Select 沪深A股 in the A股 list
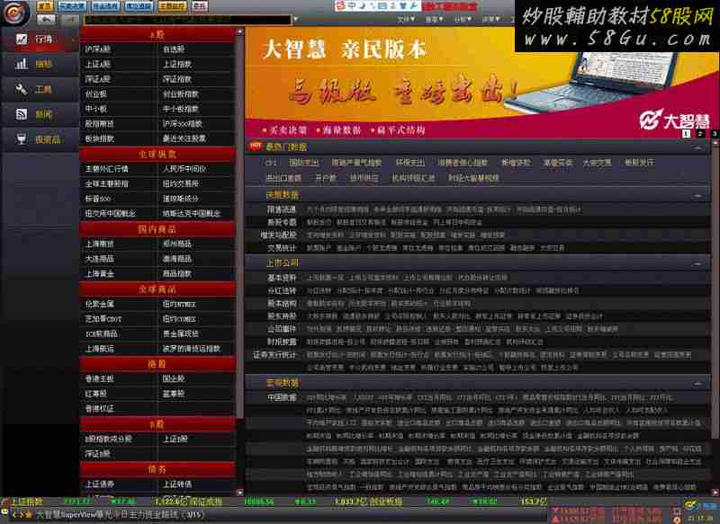Image resolution: width=720 pixels, height=524 pixels. [98, 49]
